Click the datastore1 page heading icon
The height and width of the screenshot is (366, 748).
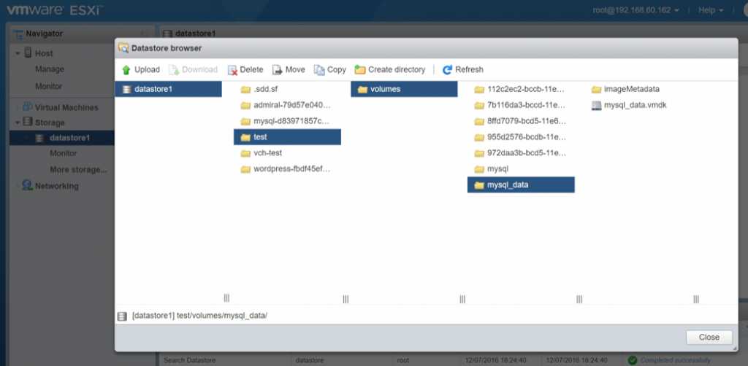click(x=167, y=34)
